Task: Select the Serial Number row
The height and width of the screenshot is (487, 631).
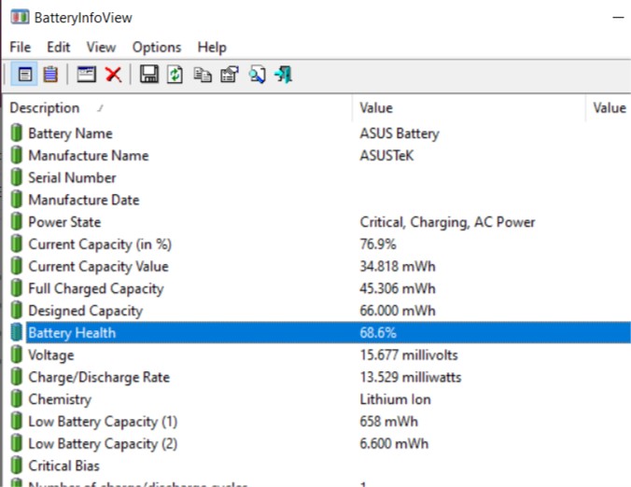Action: (72, 177)
